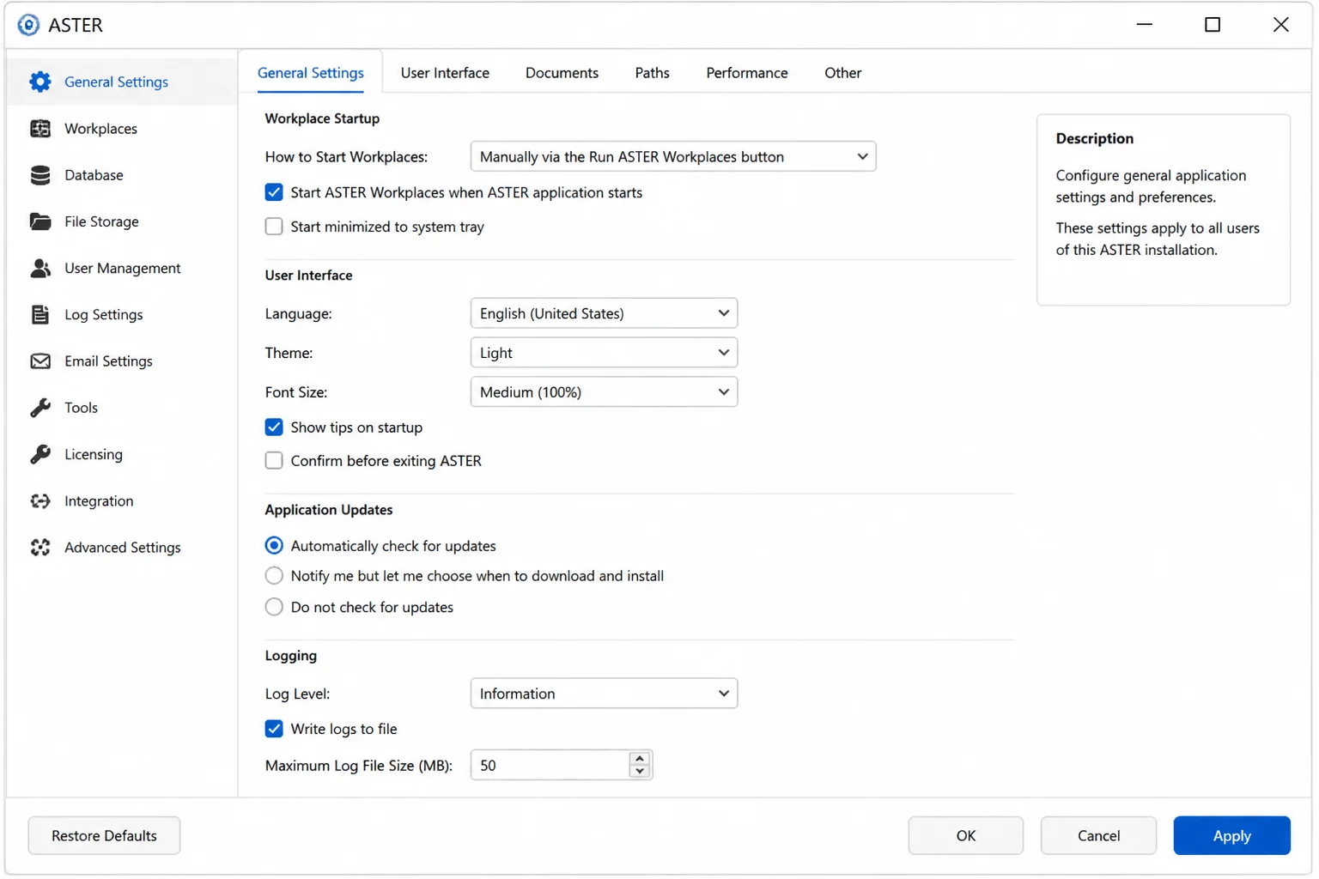Viewport: 1319px width, 879px height.
Task: Minimize the ASTER window
Action: click(x=1144, y=25)
